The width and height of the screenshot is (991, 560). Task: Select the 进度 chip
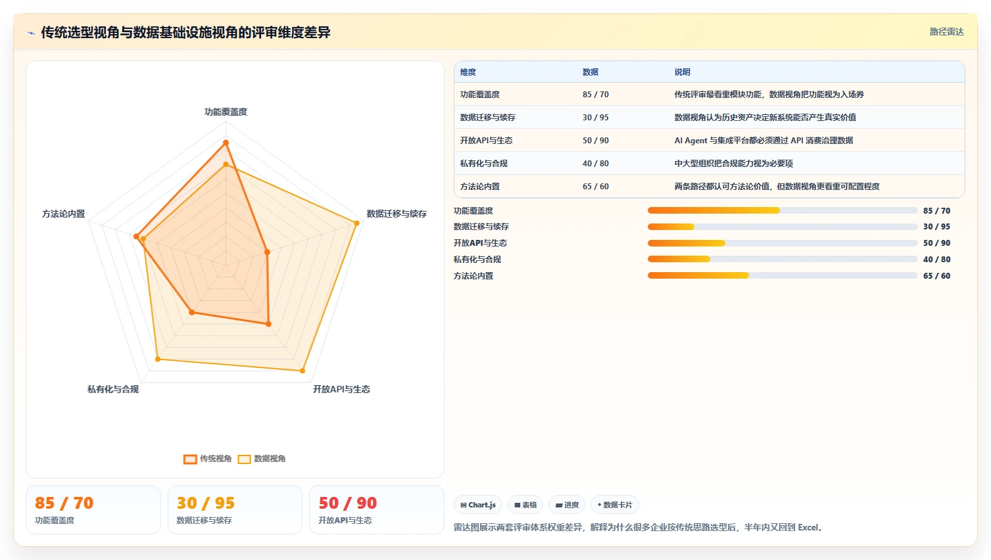567,505
